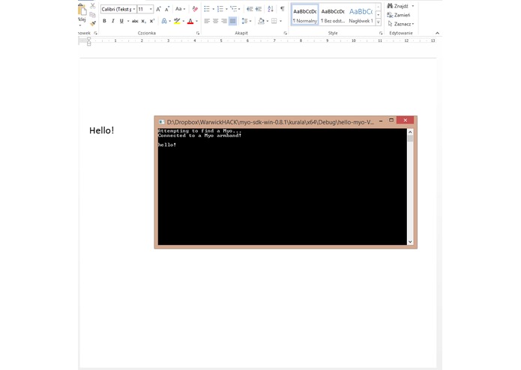Open the Akapit paragraph dialog launcher
The image size is (521, 370).
(x=285, y=33)
